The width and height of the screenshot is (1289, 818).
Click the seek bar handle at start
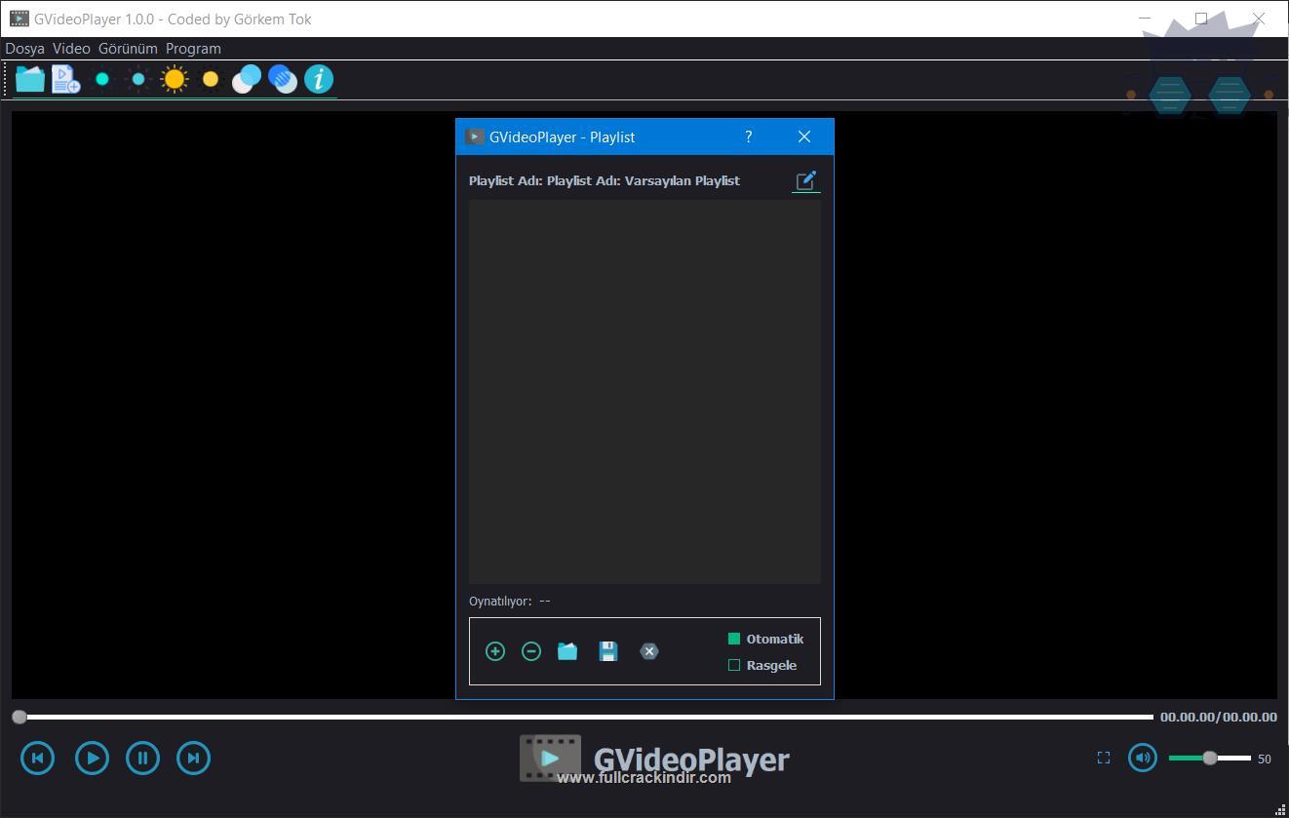point(20,717)
